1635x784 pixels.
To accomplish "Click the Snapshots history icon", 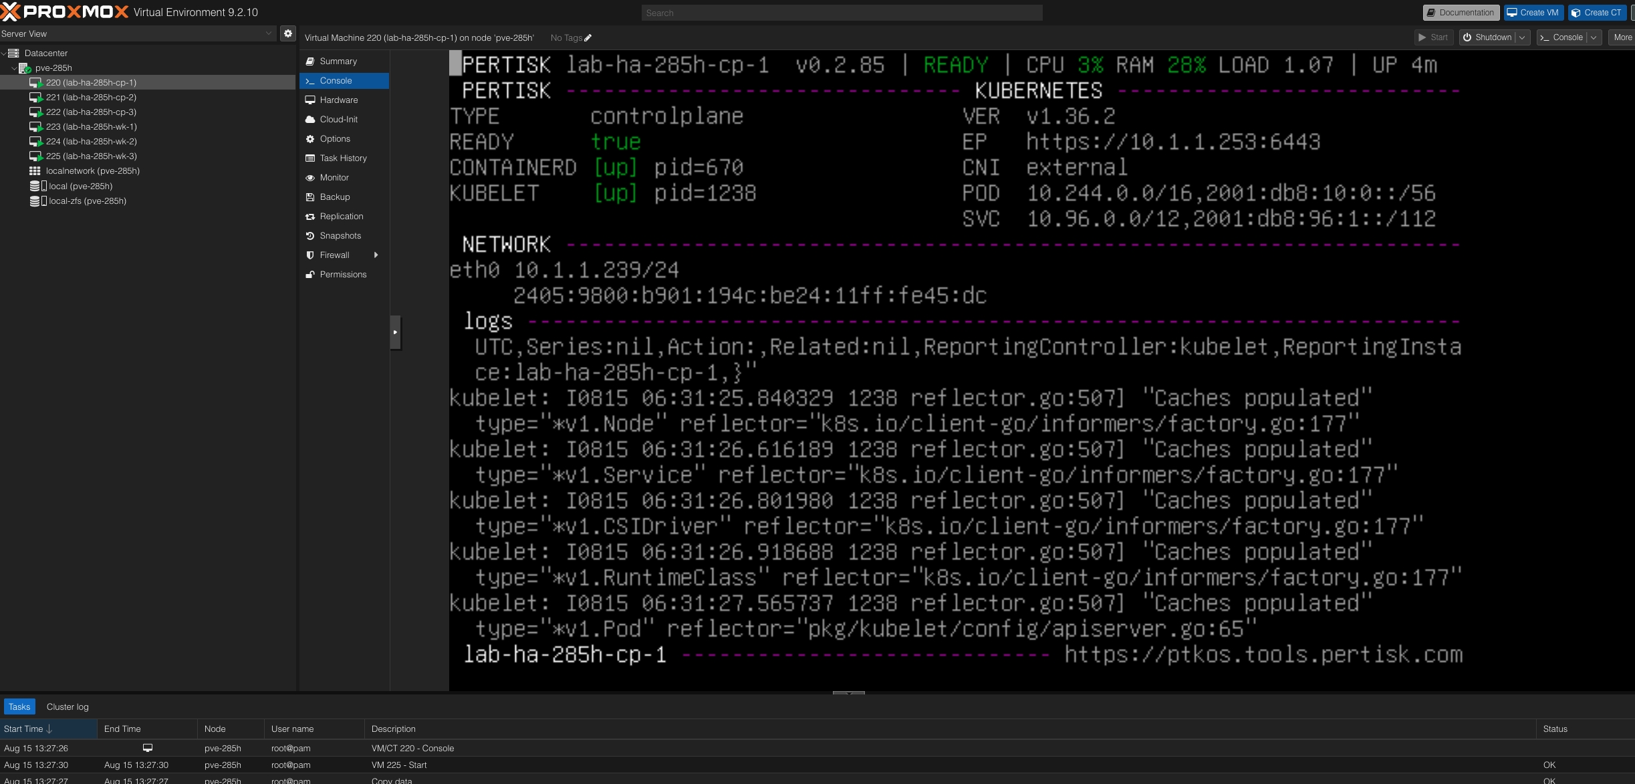I will point(310,236).
